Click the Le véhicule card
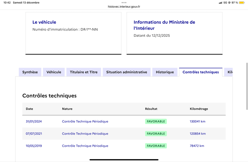This screenshot has width=248, height=162. pos(73,33)
